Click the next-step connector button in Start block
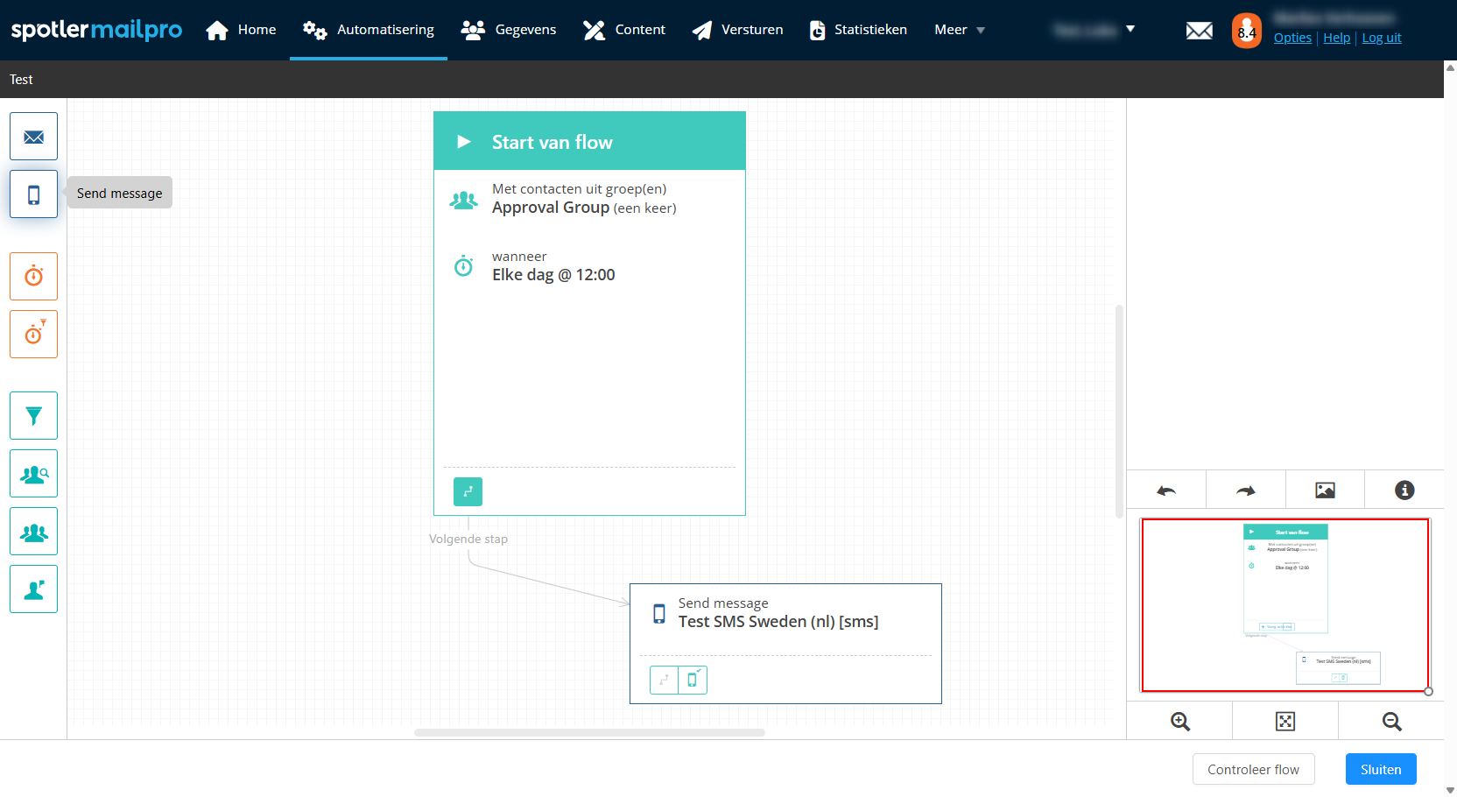The width and height of the screenshot is (1457, 797). 468,491
